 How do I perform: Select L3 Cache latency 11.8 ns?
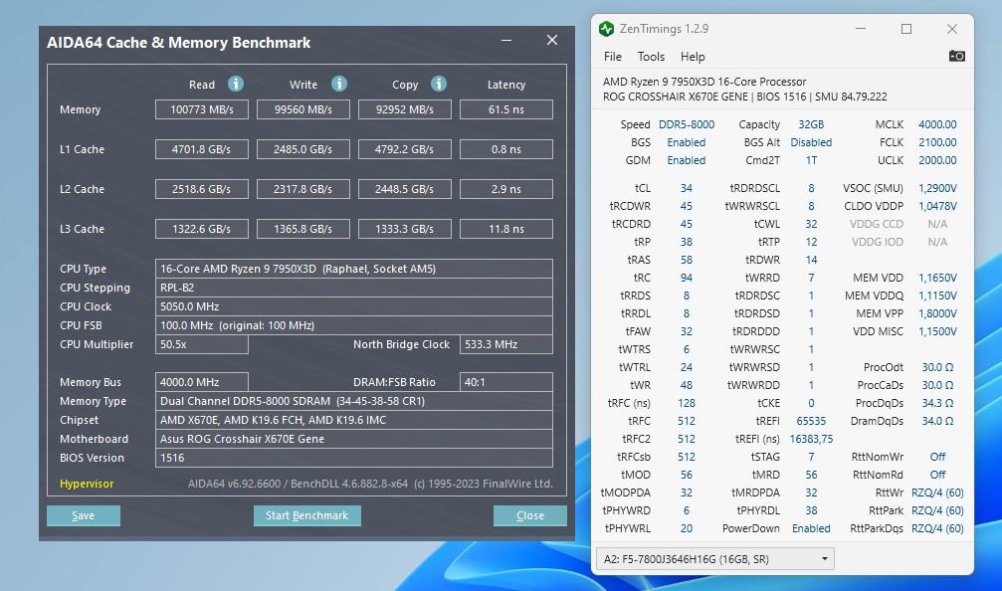(x=506, y=229)
